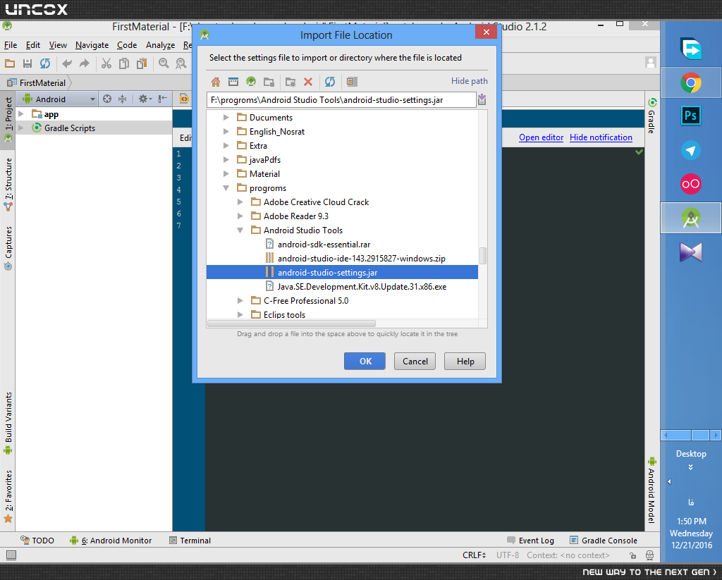Screen dimensions: 722x580
Task: Go to home directory in Import dialog
Action: [x=216, y=82]
